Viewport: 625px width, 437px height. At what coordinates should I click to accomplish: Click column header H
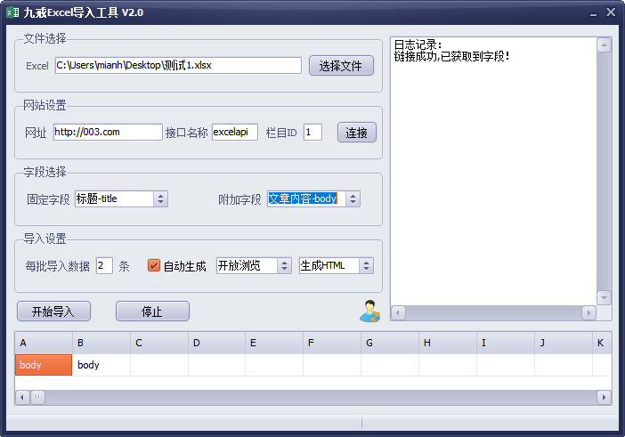(448, 343)
